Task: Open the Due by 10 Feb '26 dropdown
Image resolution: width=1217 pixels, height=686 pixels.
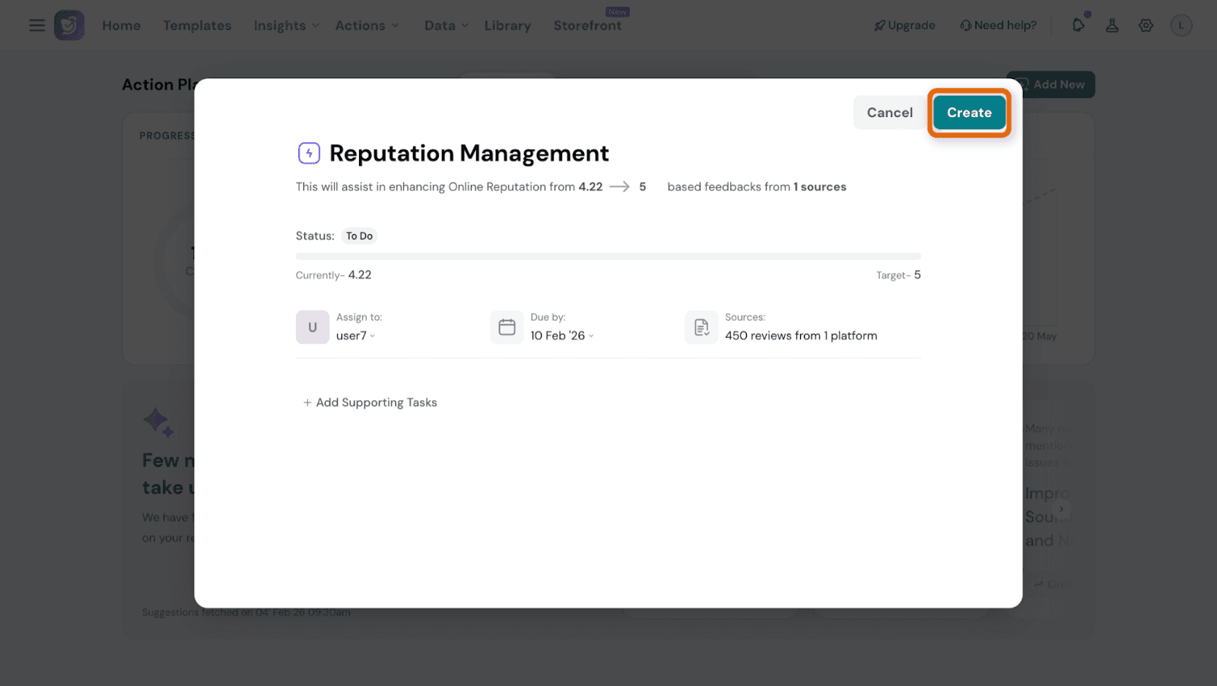Action: coord(562,335)
